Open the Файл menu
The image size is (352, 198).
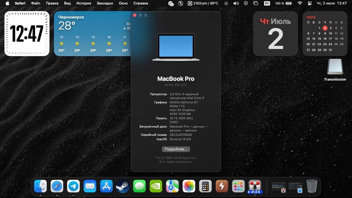pos(36,3)
